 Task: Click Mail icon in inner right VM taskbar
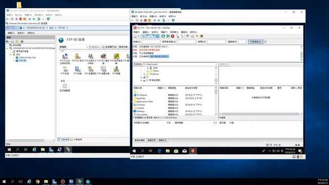click(185, 151)
